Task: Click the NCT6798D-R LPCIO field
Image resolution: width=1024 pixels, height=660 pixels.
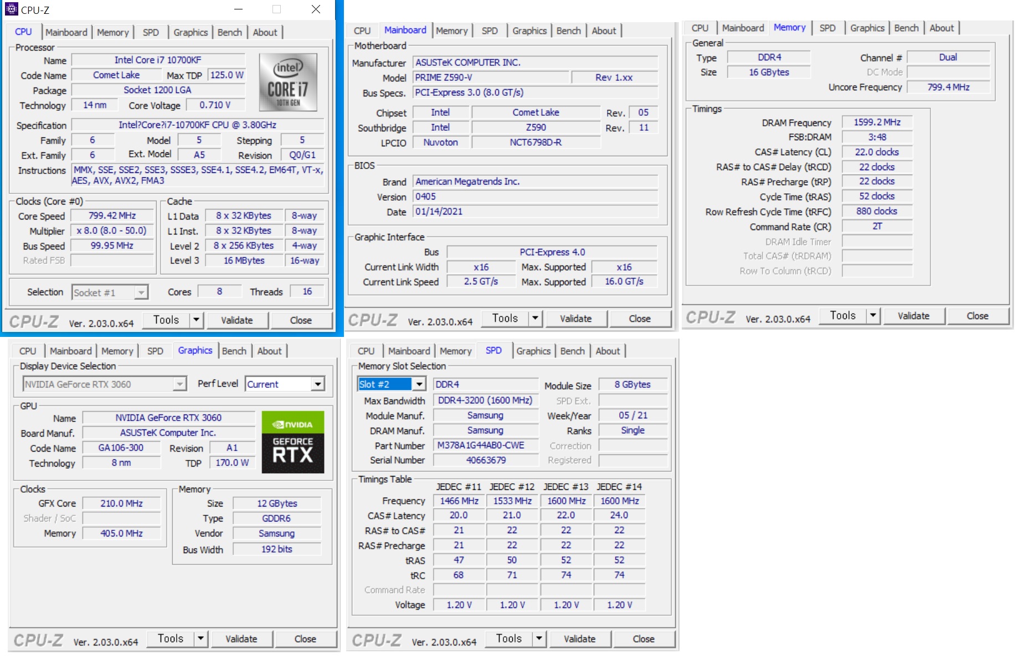Action: pos(536,142)
